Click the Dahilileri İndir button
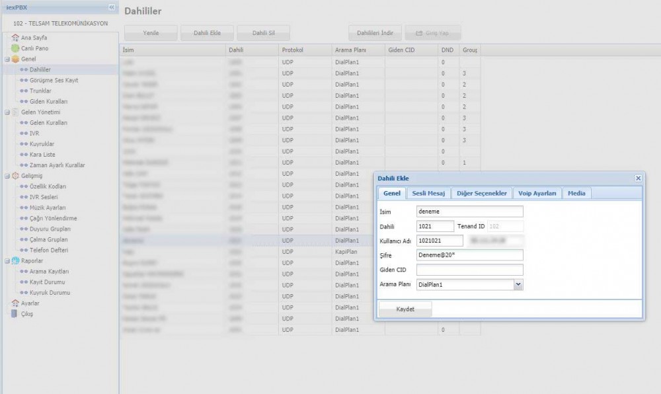This screenshot has height=394, width=661. (x=375, y=33)
